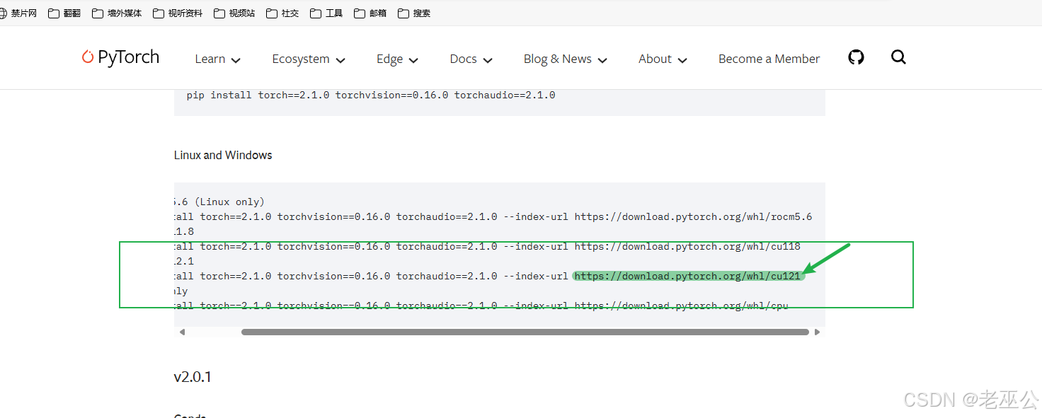Screen dimensions: 1042x418
Task: Open the 视听资料 bookmark folder
Action: [x=177, y=13]
